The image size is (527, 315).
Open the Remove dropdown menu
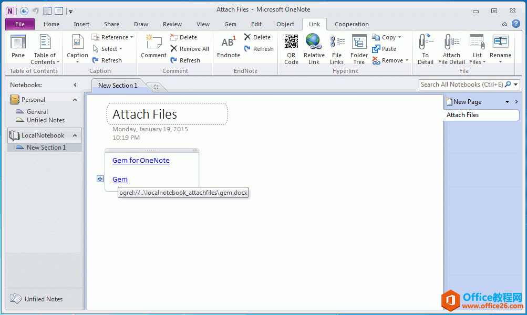point(388,60)
